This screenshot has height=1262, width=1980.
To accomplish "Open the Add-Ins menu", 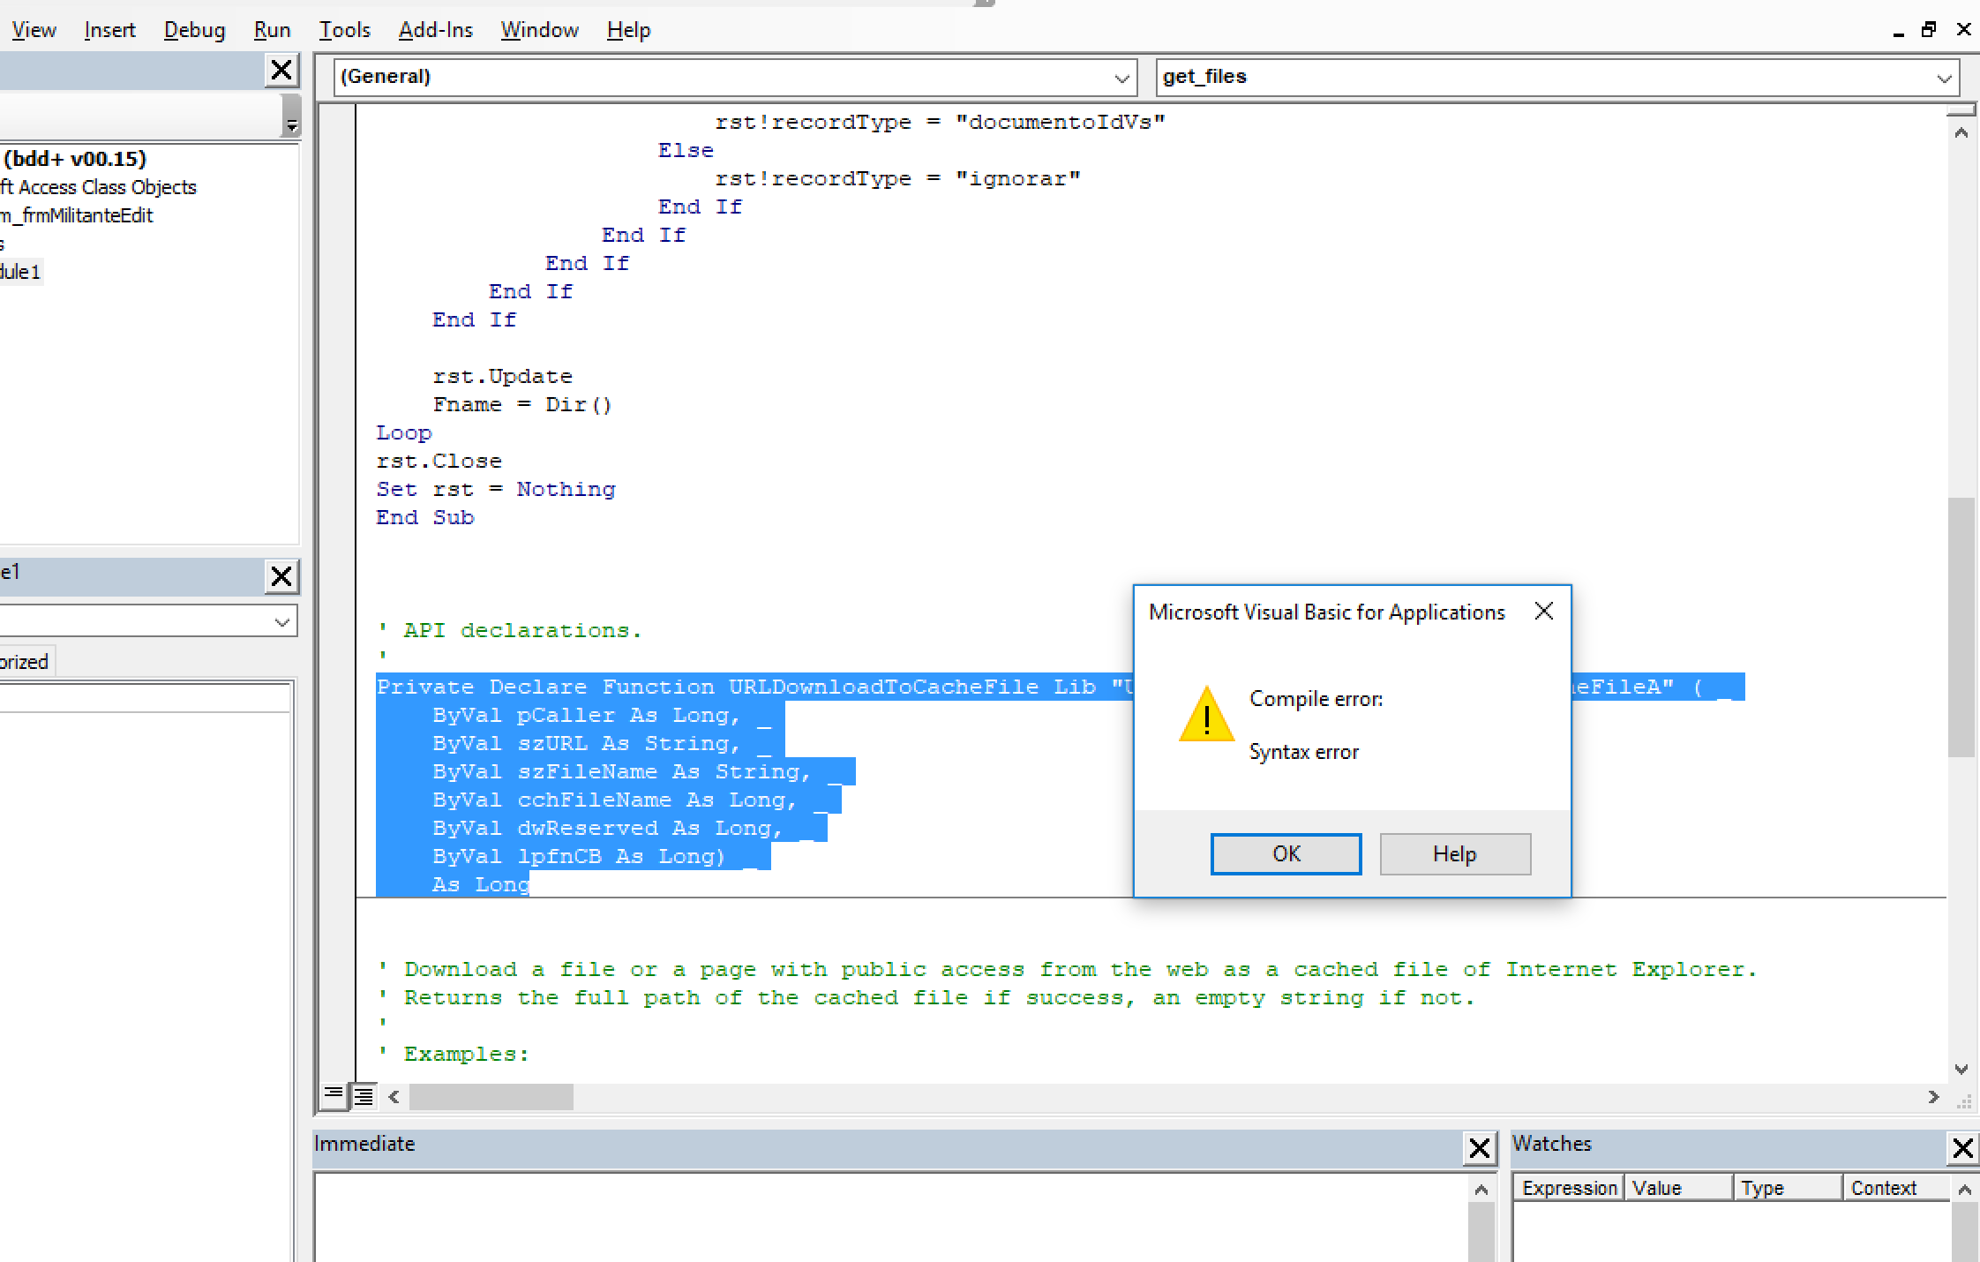I will tap(435, 30).
